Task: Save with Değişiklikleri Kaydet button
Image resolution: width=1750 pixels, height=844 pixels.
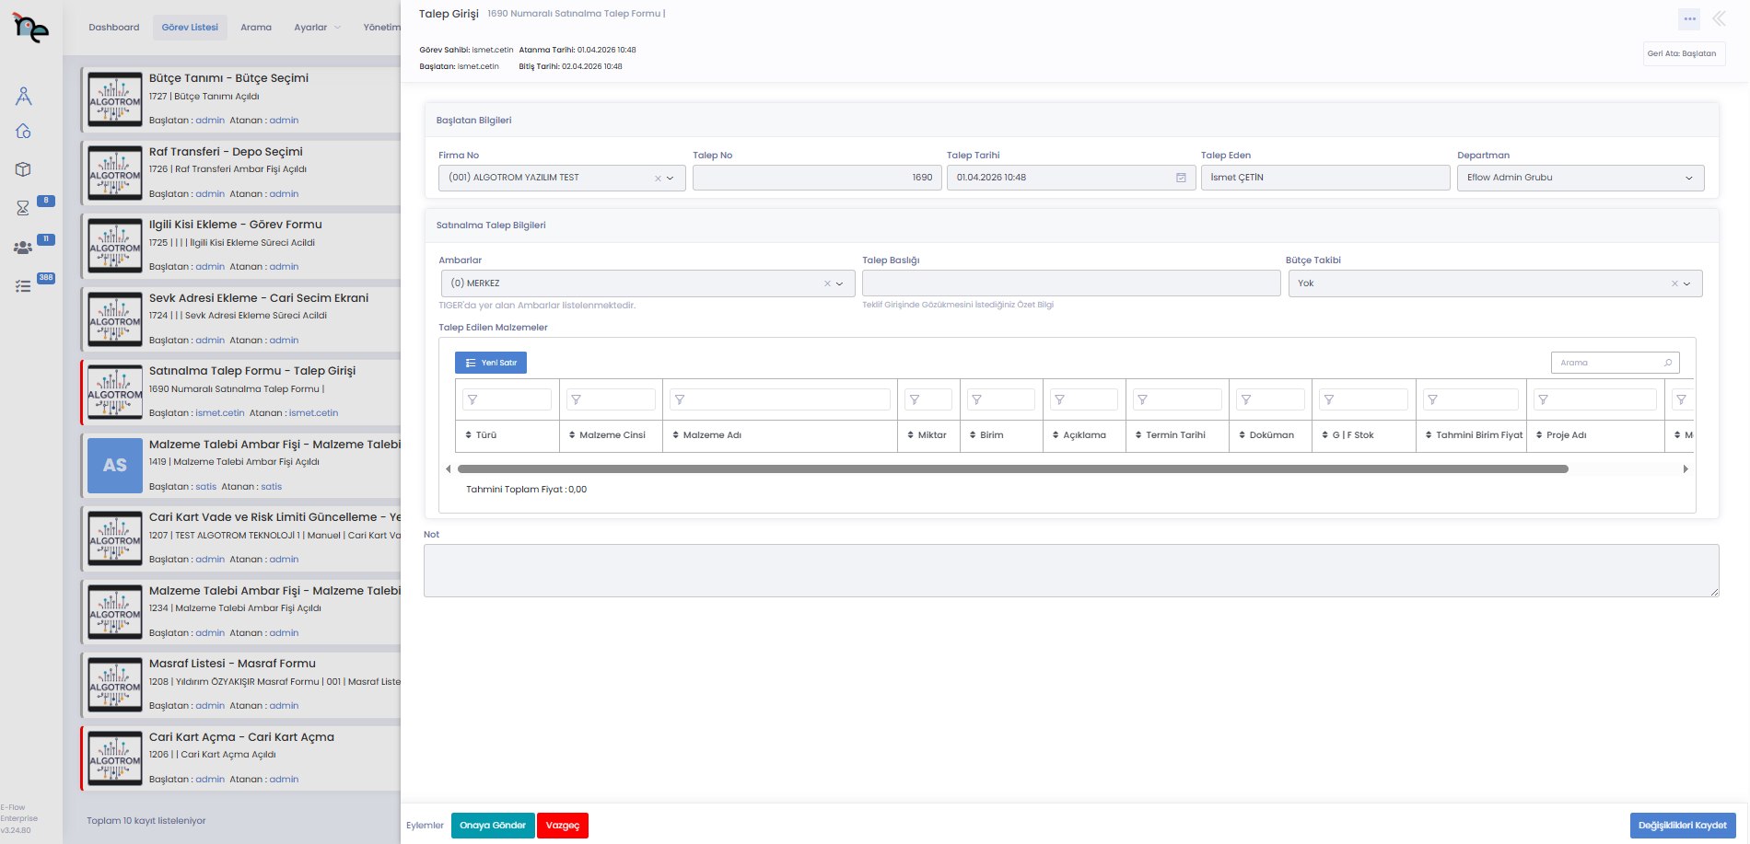Action: coord(1682,826)
